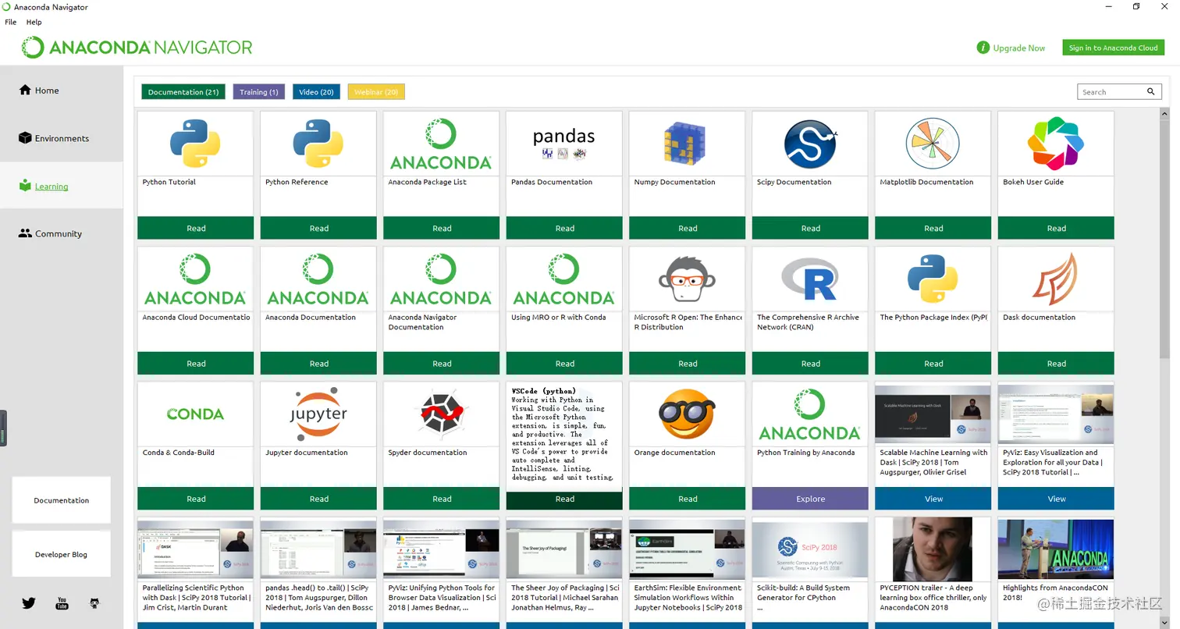Click Read under Jupyter documentation
This screenshot has width=1180, height=629.
(x=318, y=499)
